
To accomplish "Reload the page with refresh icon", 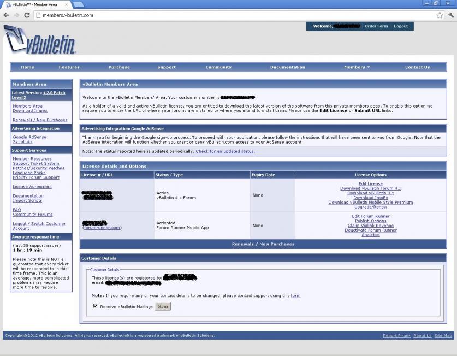I will click(27, 15).
